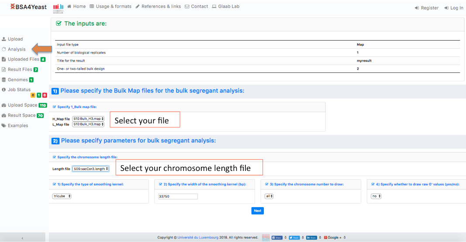Open the tricube kernel dropdown
Viewport: 466px width, 242px height.
click(x=62, y=196)
